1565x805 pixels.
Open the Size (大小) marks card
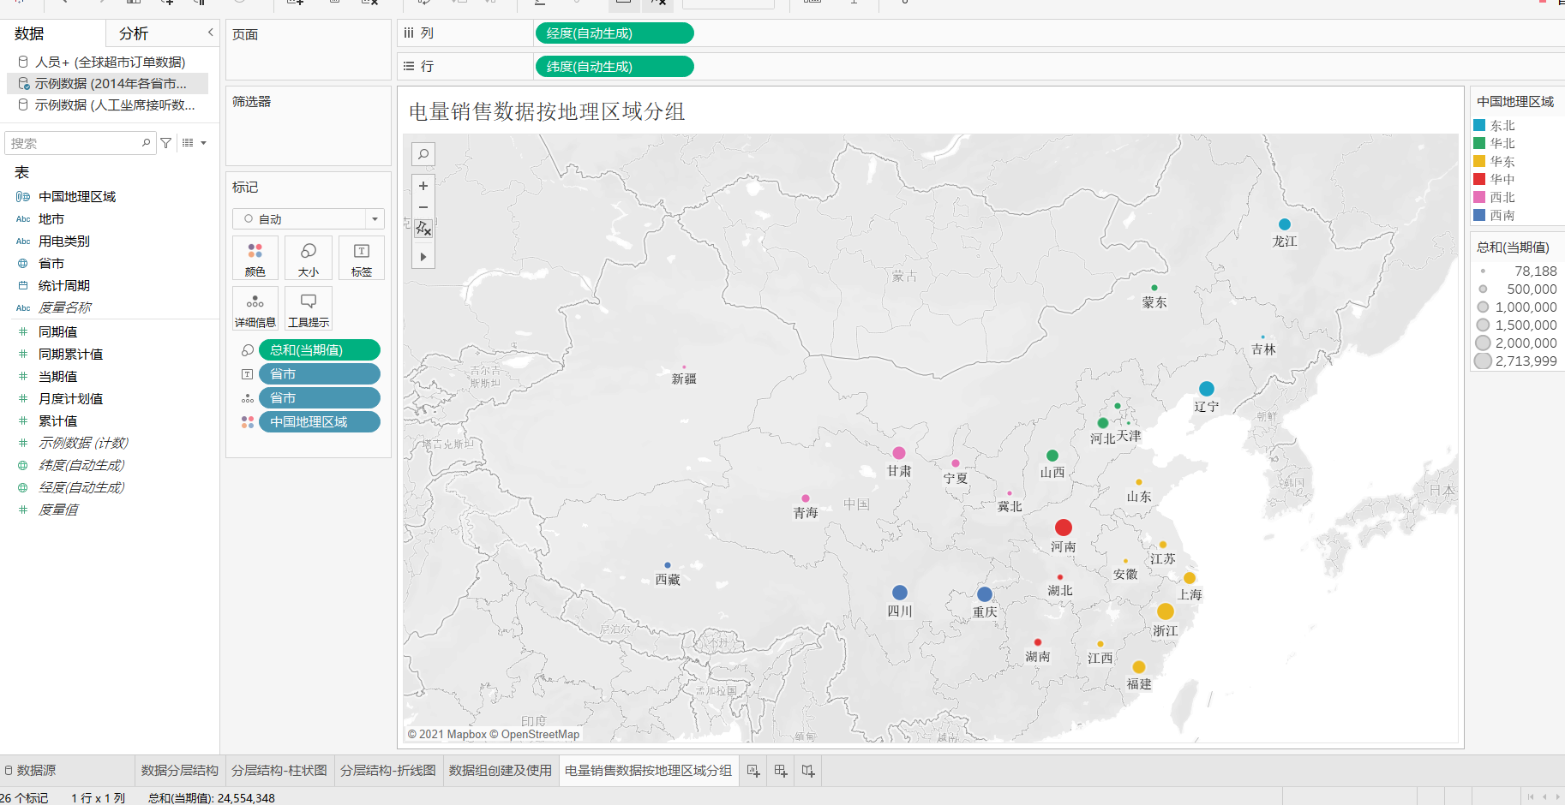tap(309, 259)
